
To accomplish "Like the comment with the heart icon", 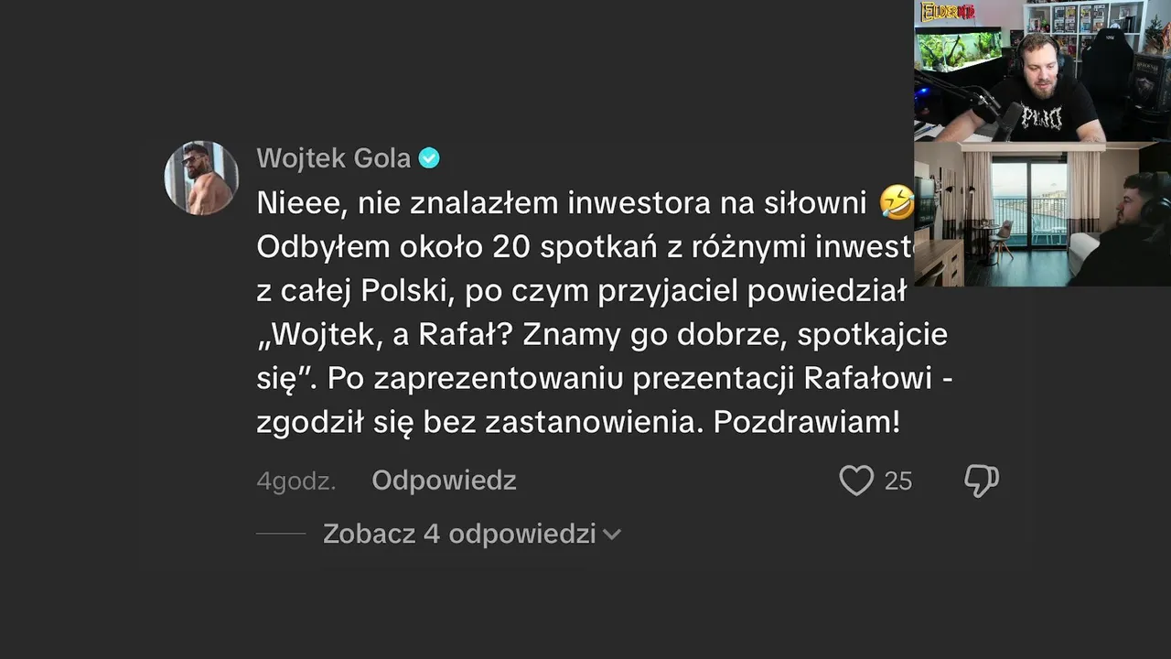I will tap(856, 481).
